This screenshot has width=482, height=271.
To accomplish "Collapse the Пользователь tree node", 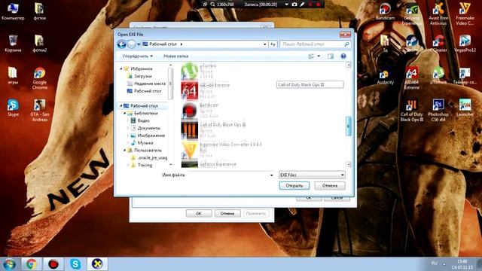I will click(x=125, y=151).
